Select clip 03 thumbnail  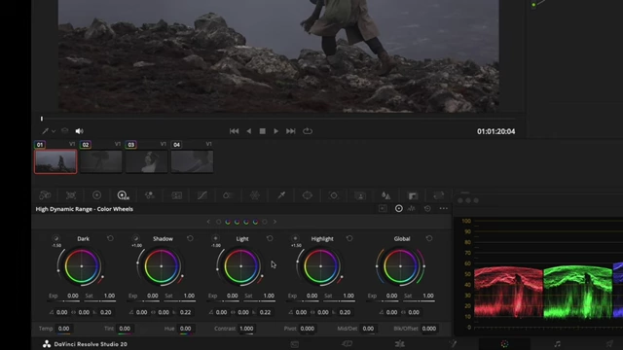pos(147,161)
